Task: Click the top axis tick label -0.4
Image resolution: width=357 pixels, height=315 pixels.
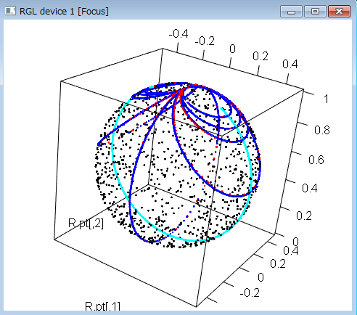Action: point(178,34)
